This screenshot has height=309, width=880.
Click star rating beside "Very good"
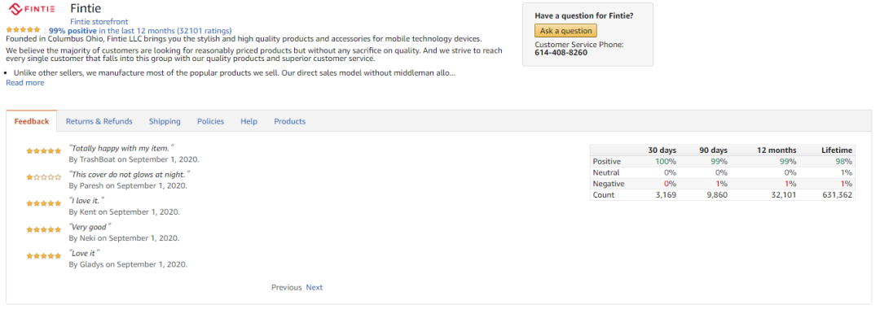44,229
